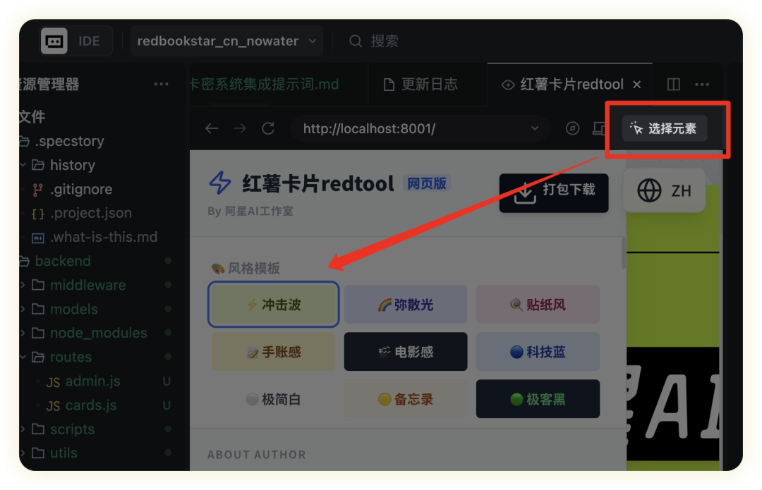Click the 打包下载 download button

(554, 192)
